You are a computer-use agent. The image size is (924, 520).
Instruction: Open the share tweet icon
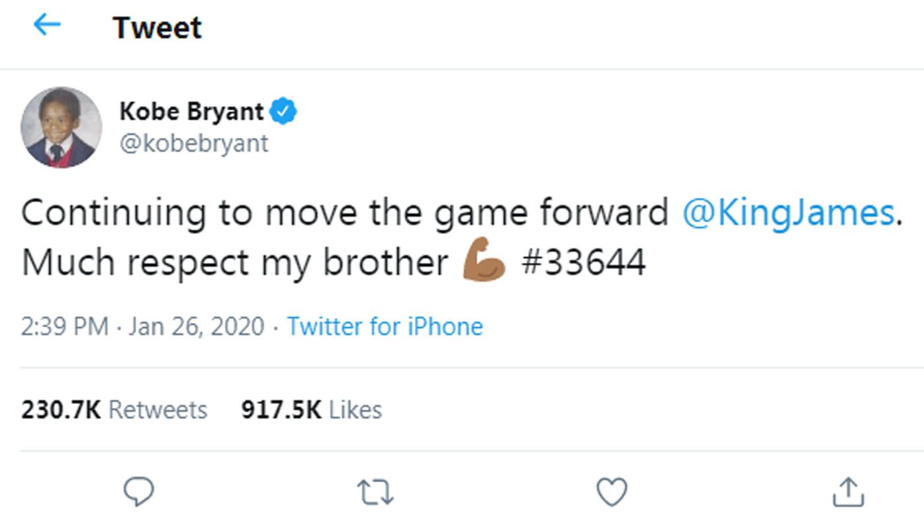[847, 492]
